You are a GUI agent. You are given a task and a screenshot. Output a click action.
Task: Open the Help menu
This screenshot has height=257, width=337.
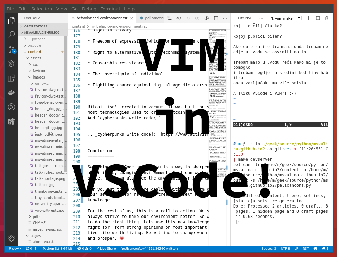click(x=129, y=9)
